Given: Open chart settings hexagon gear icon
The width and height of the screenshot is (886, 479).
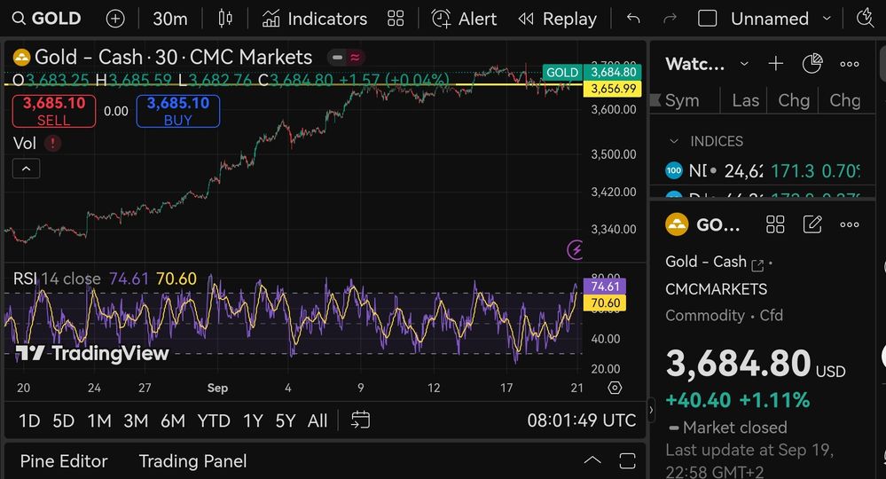Looking at the screenshot, I should [615, 388].
